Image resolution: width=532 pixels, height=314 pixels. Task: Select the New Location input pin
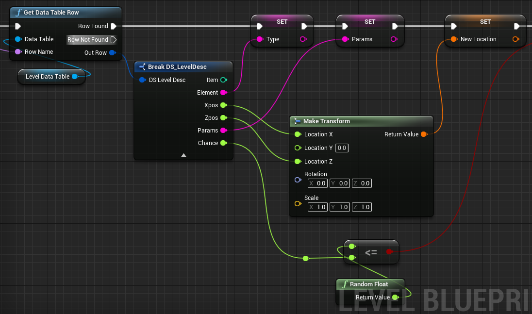(454, 39)
